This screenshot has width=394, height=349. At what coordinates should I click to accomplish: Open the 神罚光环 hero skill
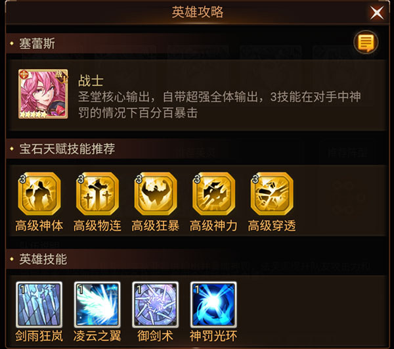[213, 304]
